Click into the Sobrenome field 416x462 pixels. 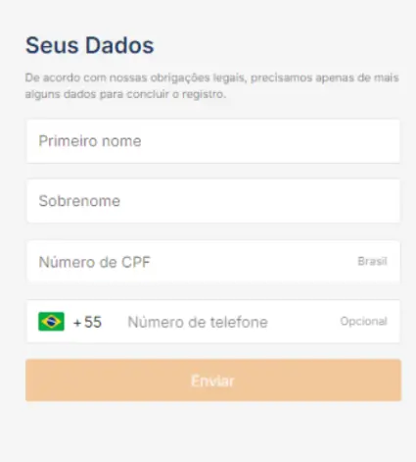point(213,201)
